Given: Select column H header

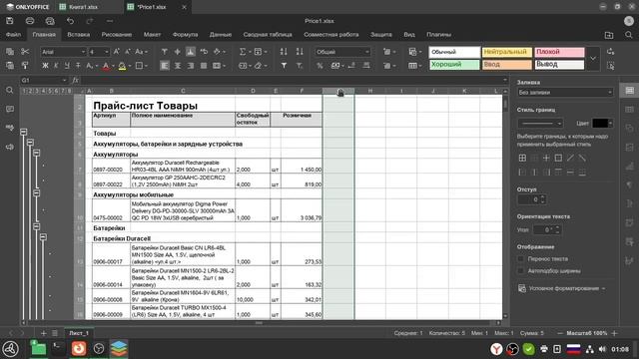Looking at the screenshot, I should click(x=370, y=91).
